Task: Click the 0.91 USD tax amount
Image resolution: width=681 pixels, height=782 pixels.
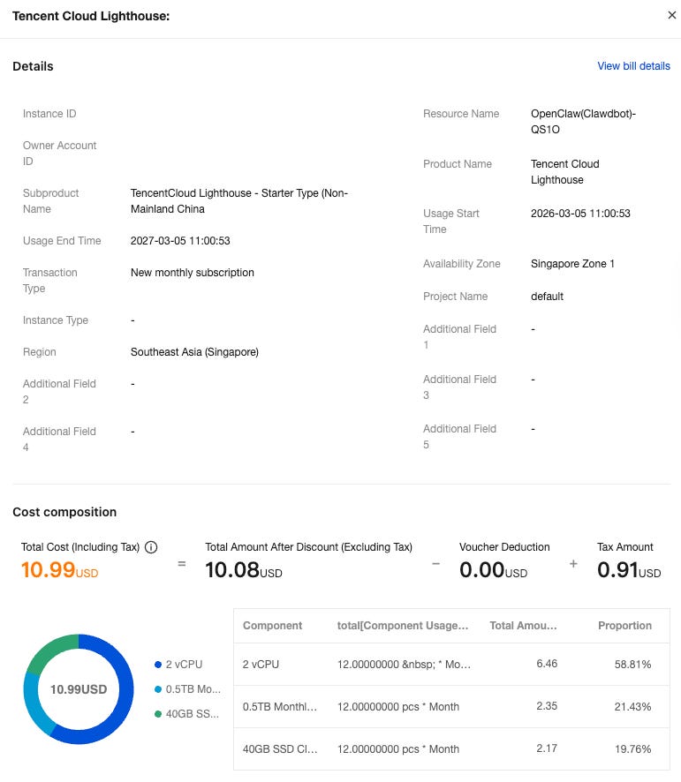Action: pos(629,570)
